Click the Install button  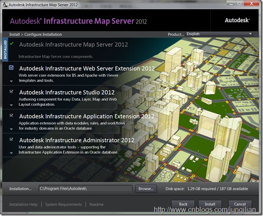click(210, 204)
